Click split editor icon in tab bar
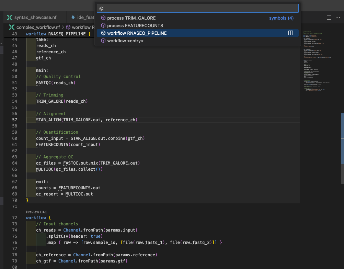Screen dimensions: 344x269 click(x=329, y=17)
